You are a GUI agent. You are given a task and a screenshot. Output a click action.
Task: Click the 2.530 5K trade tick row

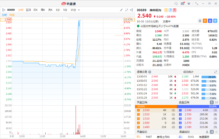point(156,94)
